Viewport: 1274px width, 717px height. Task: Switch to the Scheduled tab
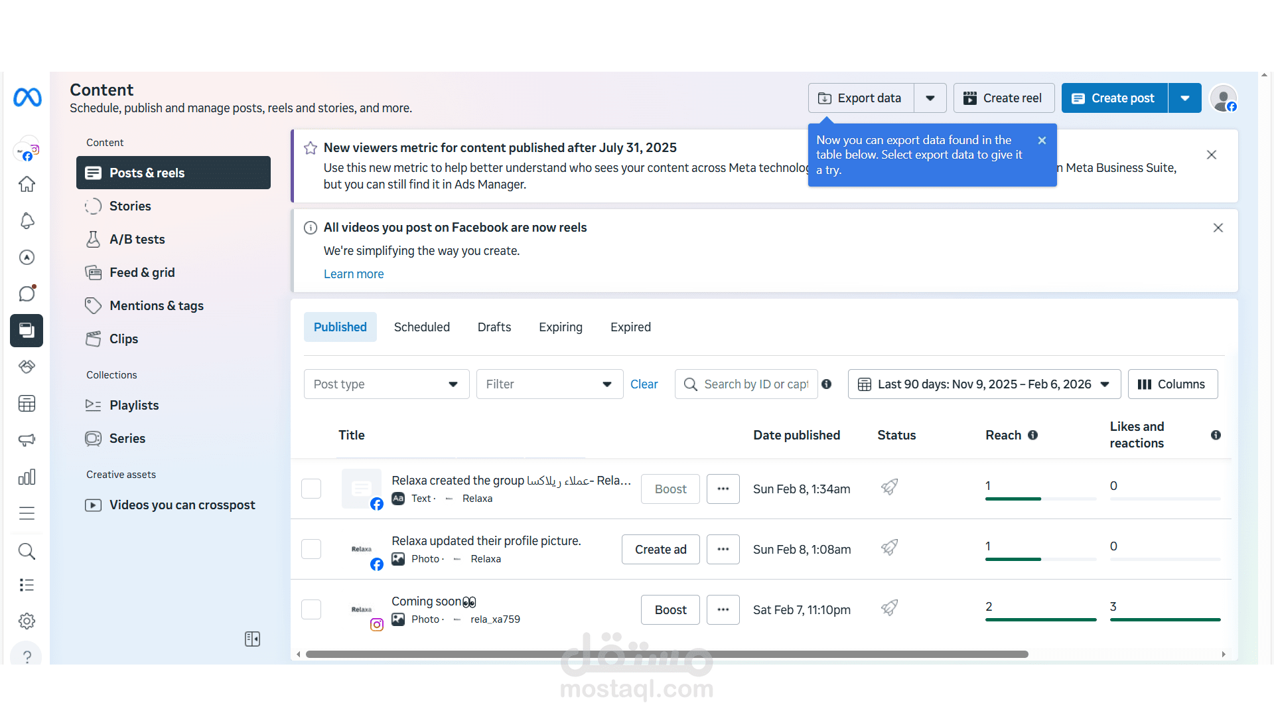(421, 327)
